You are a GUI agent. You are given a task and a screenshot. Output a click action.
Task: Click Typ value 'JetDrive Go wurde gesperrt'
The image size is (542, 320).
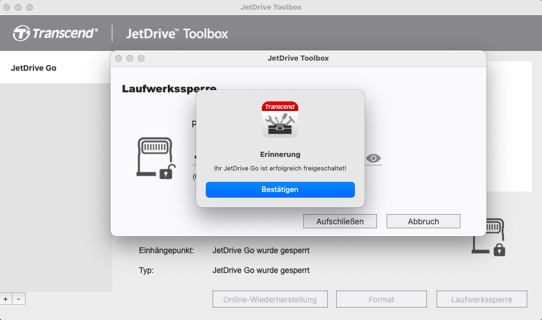[x=261, y=270]
